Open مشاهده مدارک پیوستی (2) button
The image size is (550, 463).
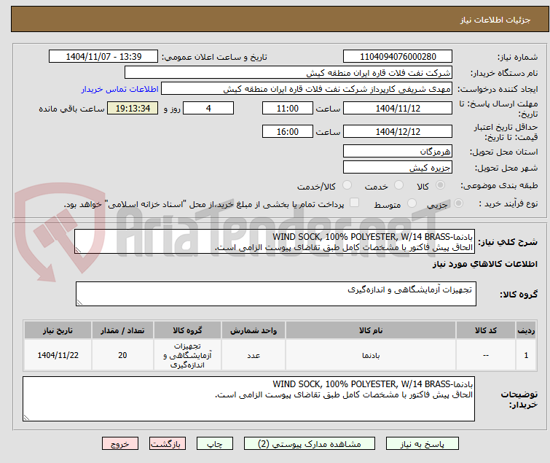(310, 444)
